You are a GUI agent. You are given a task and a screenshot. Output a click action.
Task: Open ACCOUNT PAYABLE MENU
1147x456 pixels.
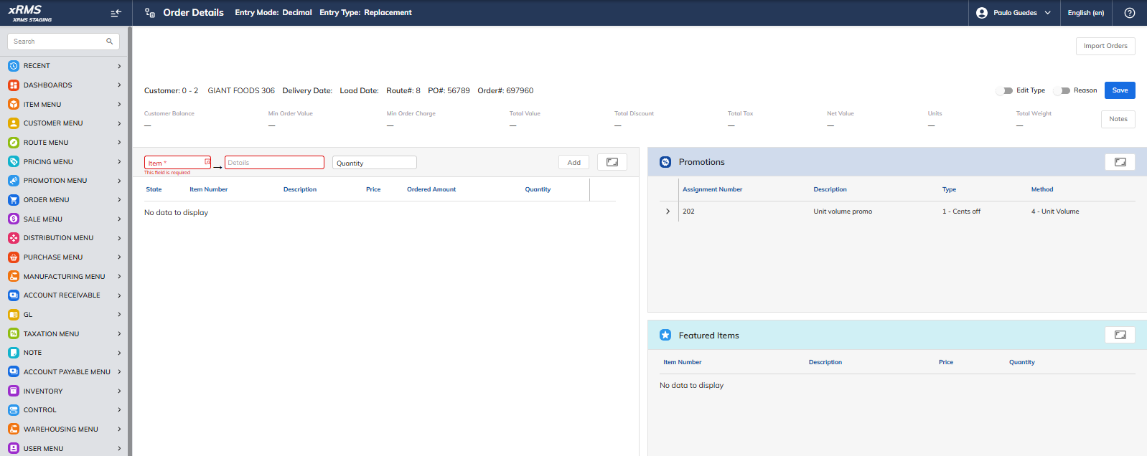point(65,372)
